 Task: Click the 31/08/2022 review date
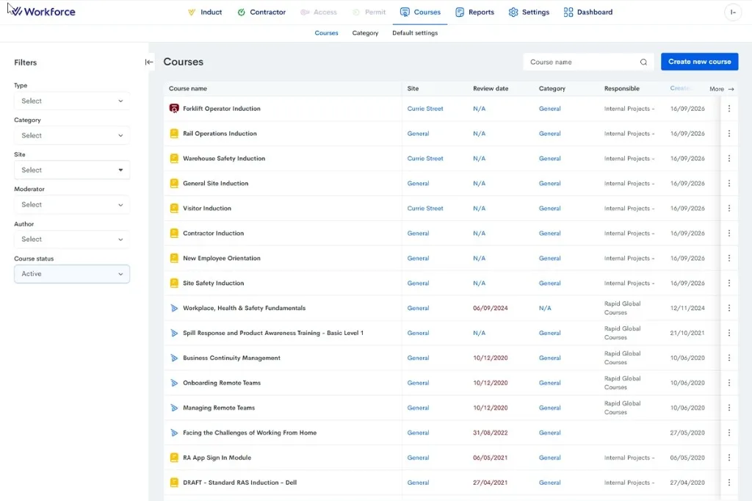490,433
